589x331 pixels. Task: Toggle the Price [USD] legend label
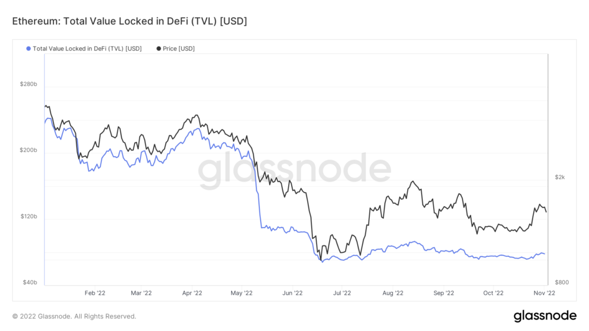(179, 49)
